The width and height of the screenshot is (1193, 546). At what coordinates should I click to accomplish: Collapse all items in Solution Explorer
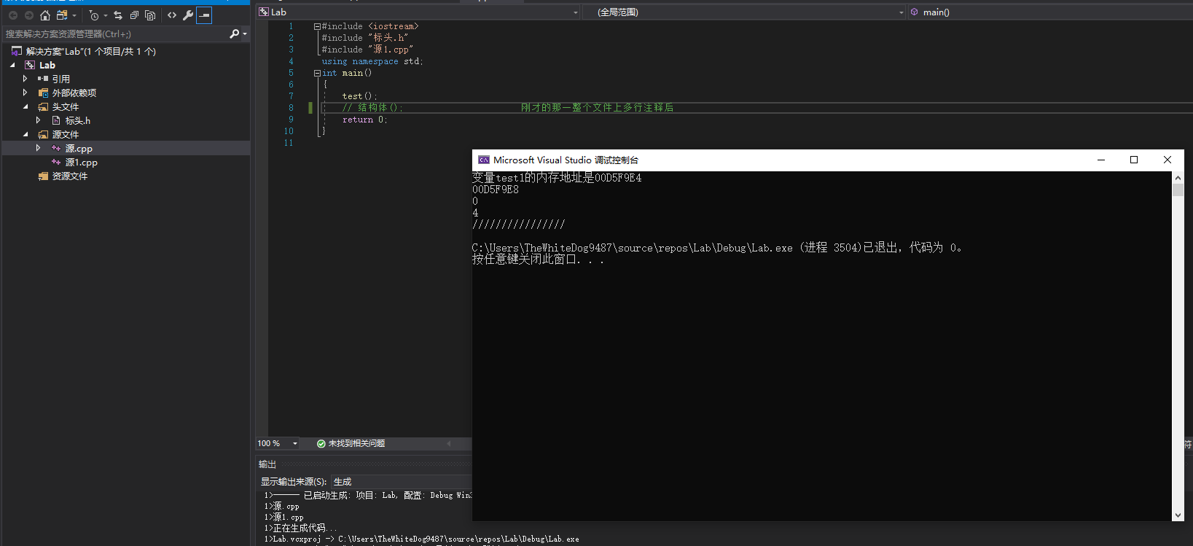click(134, 15)
